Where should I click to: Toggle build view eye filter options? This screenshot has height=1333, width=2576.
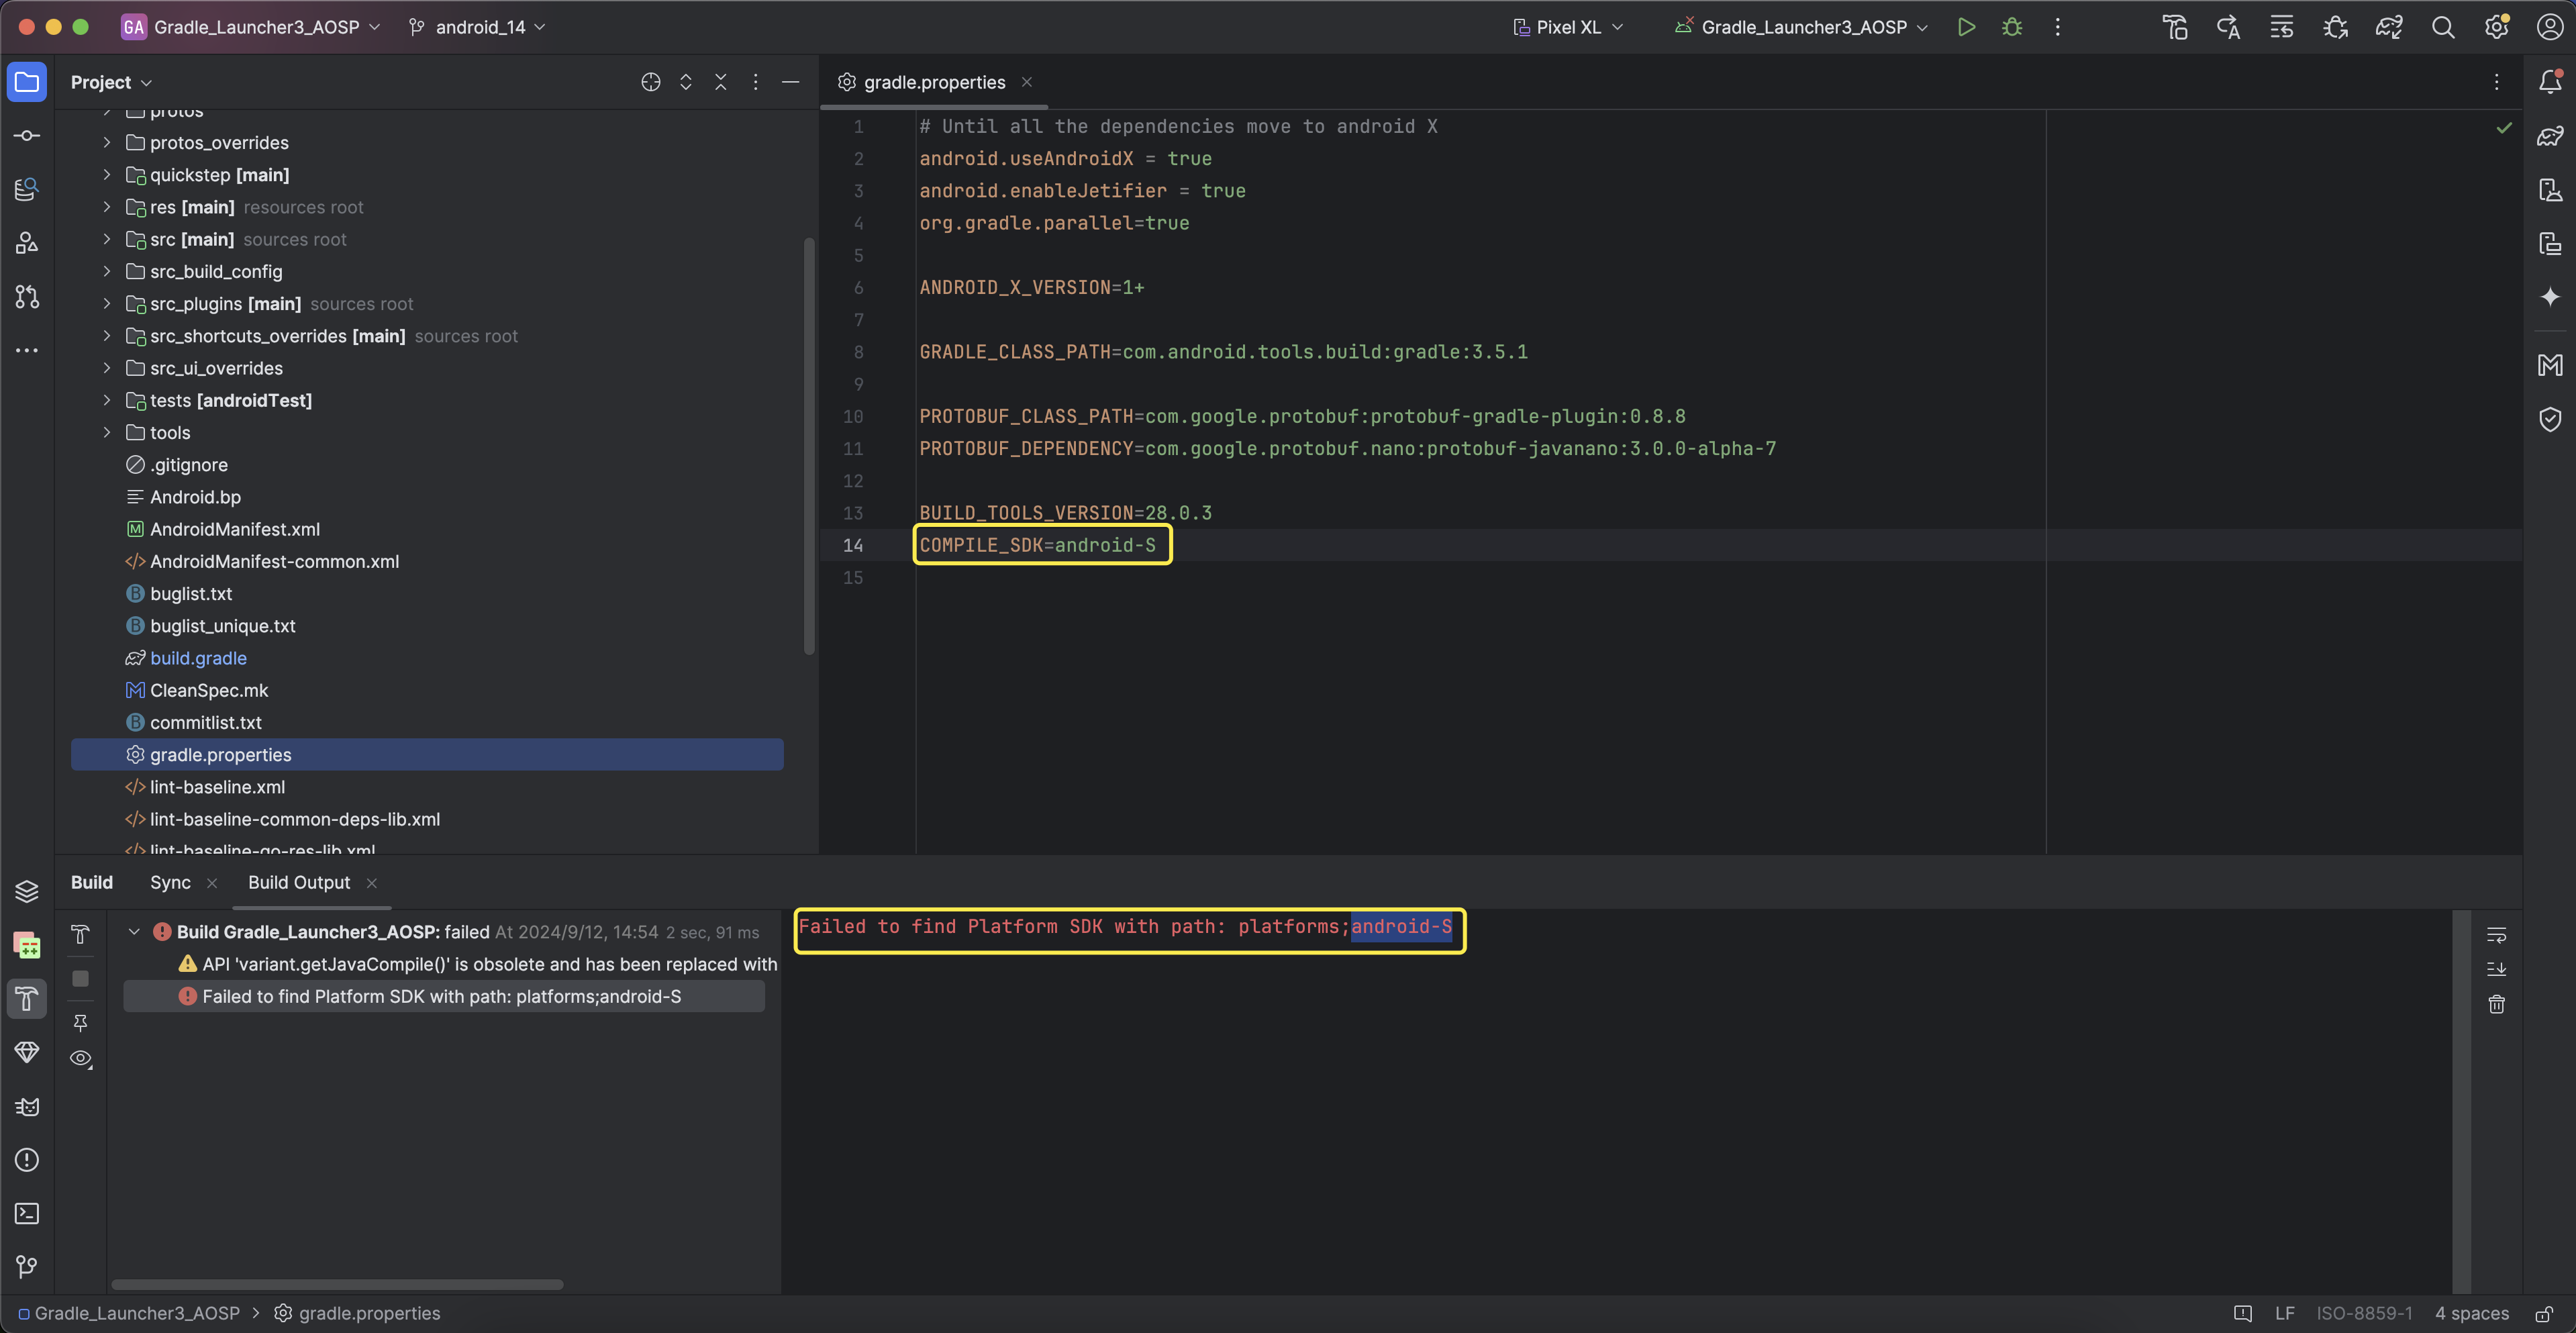coord(81,1059)
